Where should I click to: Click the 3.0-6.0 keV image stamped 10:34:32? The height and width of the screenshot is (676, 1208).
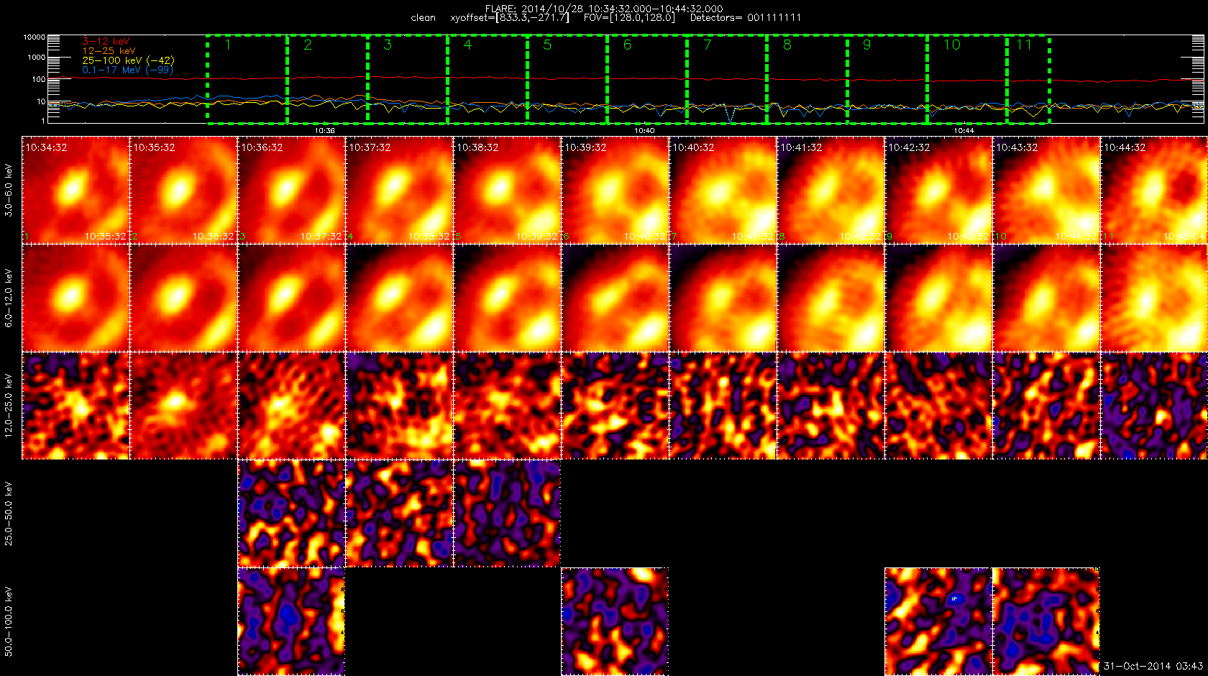(75, 190)
